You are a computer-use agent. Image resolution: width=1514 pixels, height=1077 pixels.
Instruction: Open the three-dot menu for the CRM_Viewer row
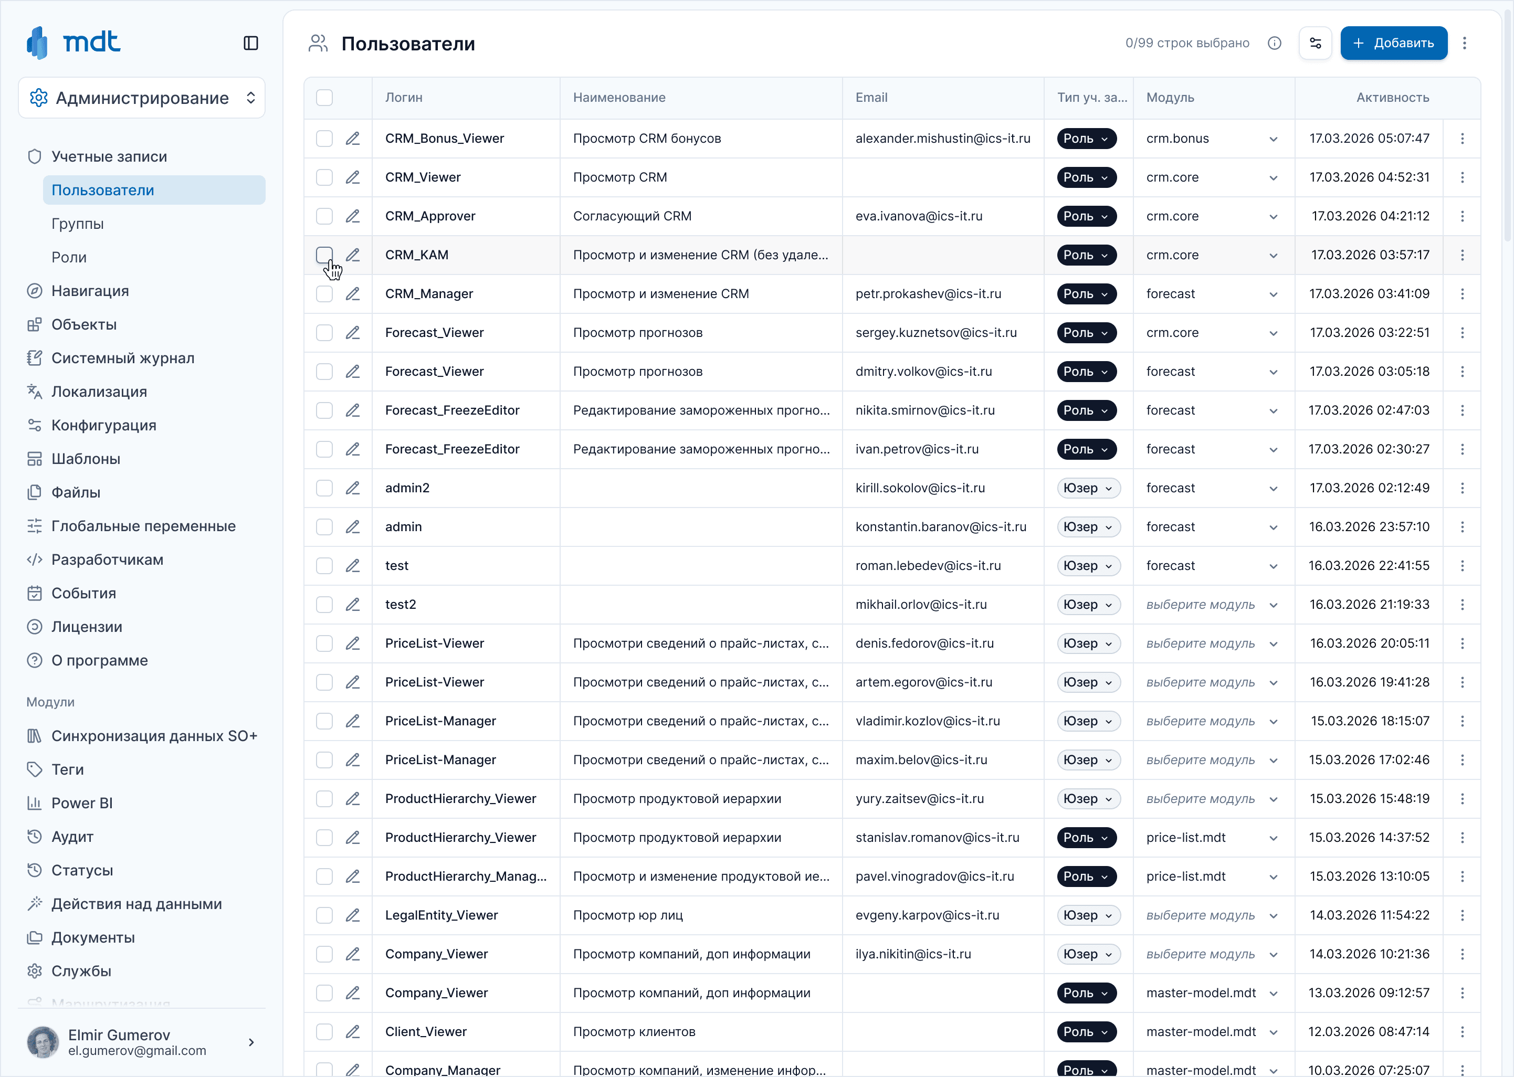pos(1462,178)
